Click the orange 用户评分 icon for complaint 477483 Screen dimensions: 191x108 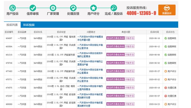[166, 71]
